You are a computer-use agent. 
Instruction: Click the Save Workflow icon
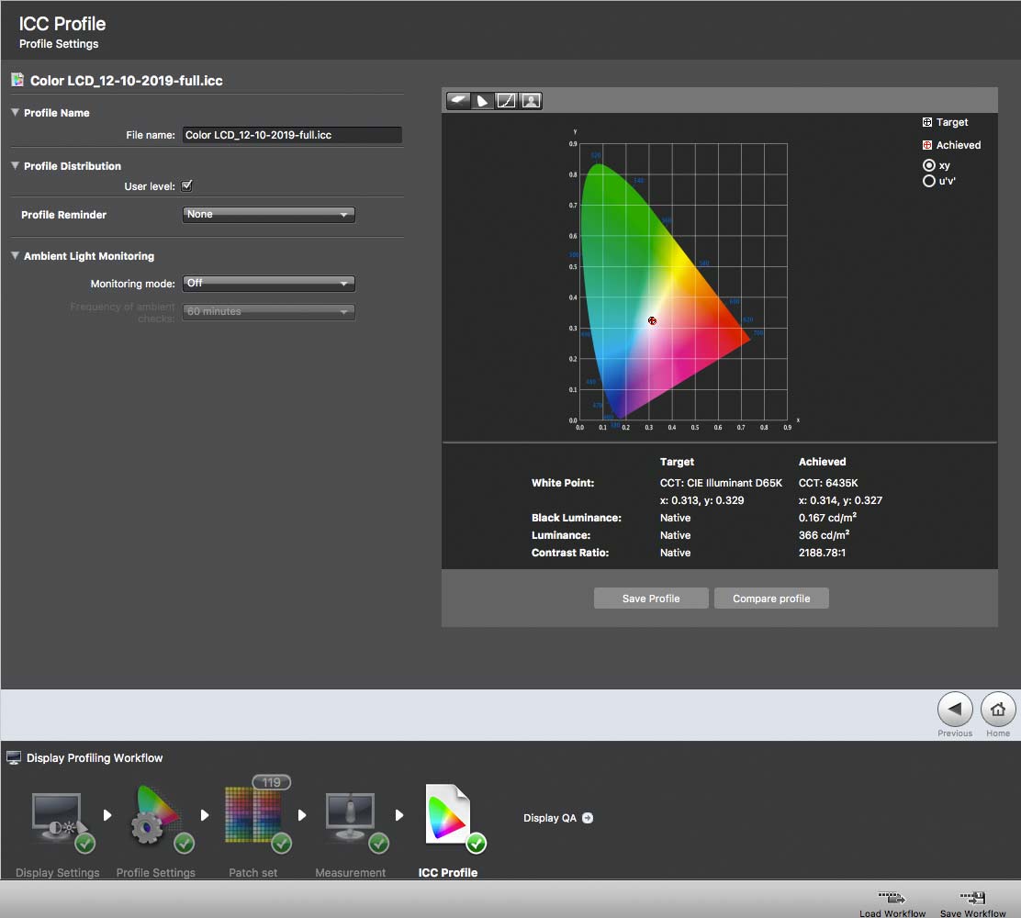972,899
